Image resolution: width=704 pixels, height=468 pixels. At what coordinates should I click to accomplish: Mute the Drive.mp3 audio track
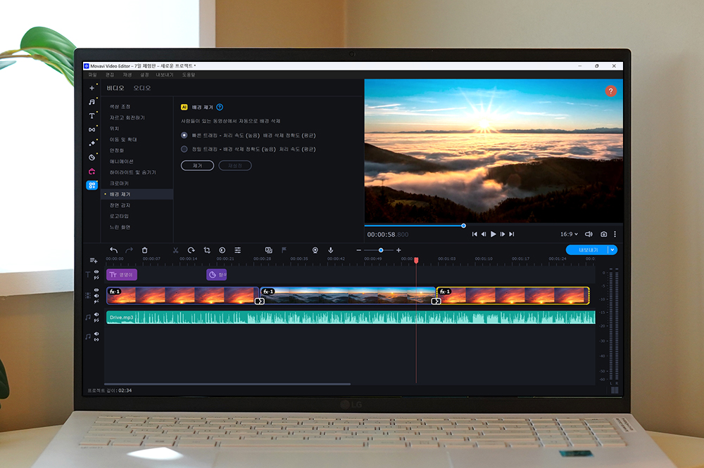96,315
